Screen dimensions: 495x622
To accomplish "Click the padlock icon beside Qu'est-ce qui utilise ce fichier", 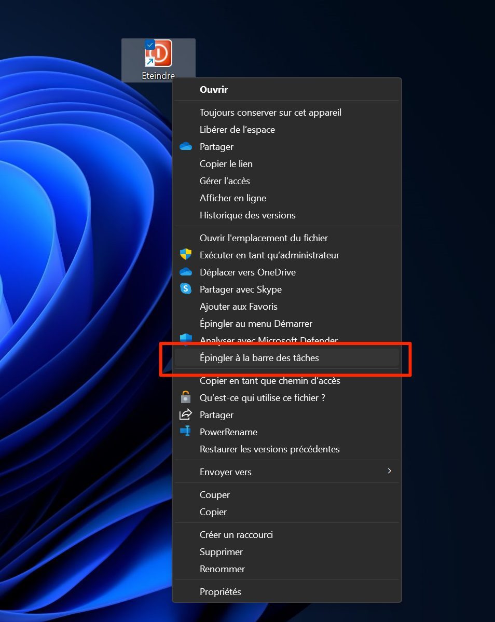I will coord(186,397).
